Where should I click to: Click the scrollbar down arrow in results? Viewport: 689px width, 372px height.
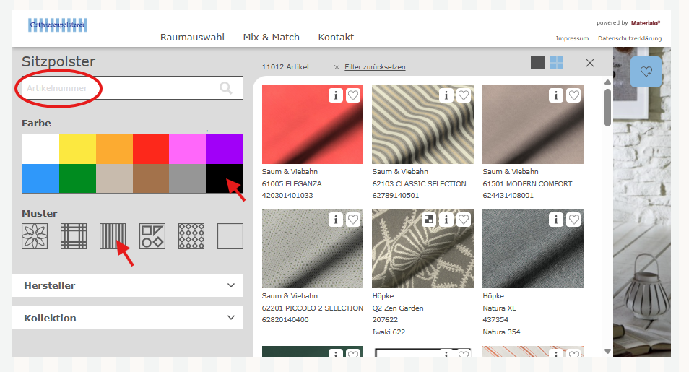(607, 351)
